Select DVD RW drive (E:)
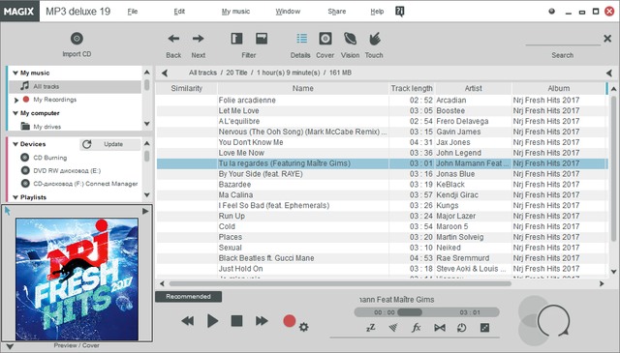 (x=67, y=170)
